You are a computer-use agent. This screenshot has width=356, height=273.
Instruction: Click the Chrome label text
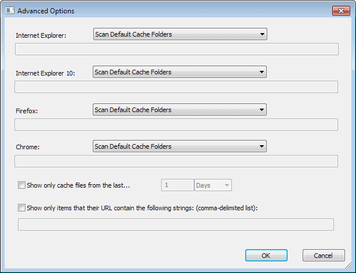27,148
